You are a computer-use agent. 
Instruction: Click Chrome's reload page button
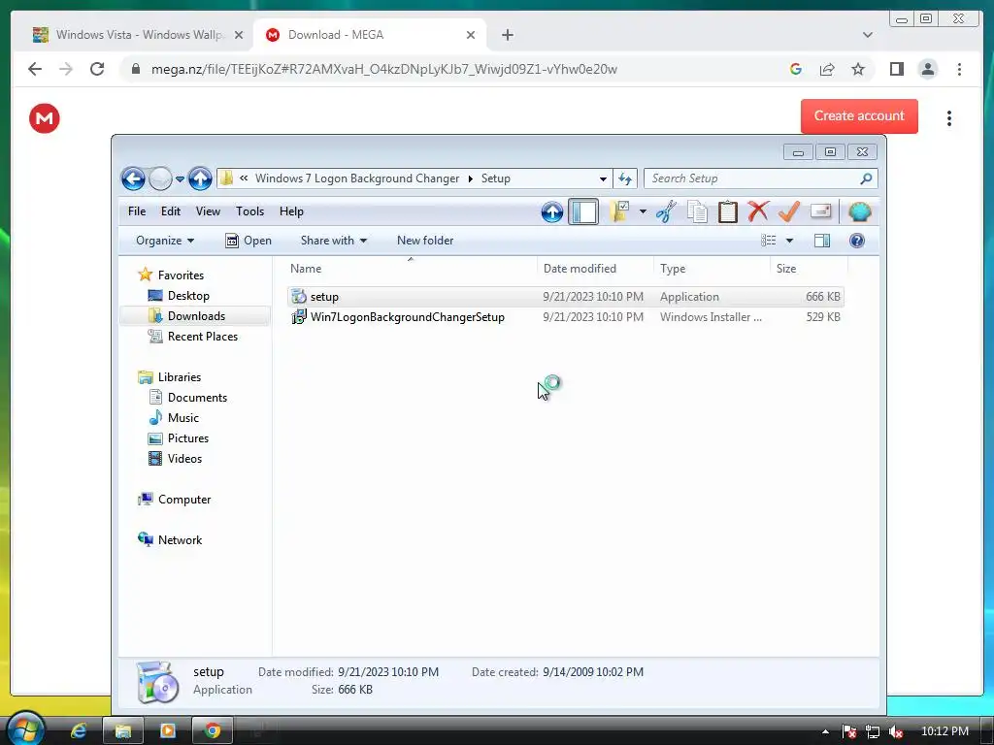coord(97,69)
